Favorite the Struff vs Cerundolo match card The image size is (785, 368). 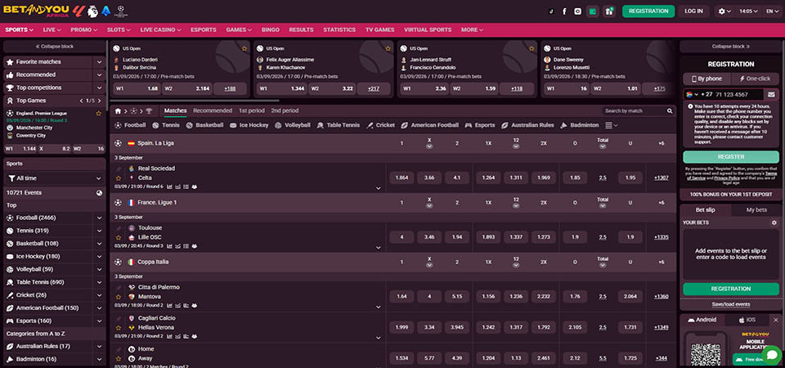pos(532,48)
